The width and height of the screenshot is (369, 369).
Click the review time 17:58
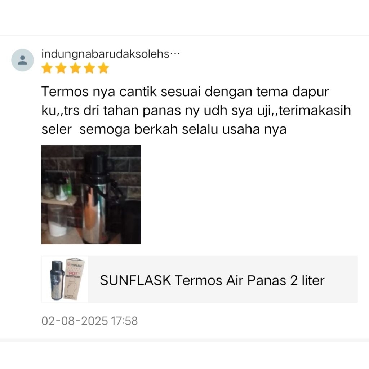(x=124, y=321)
